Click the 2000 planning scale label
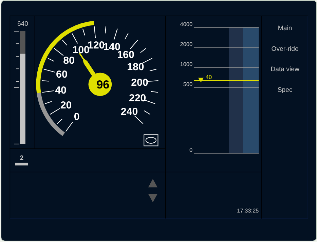The height and width of the screenshot is (242, 317). point(186,44)
